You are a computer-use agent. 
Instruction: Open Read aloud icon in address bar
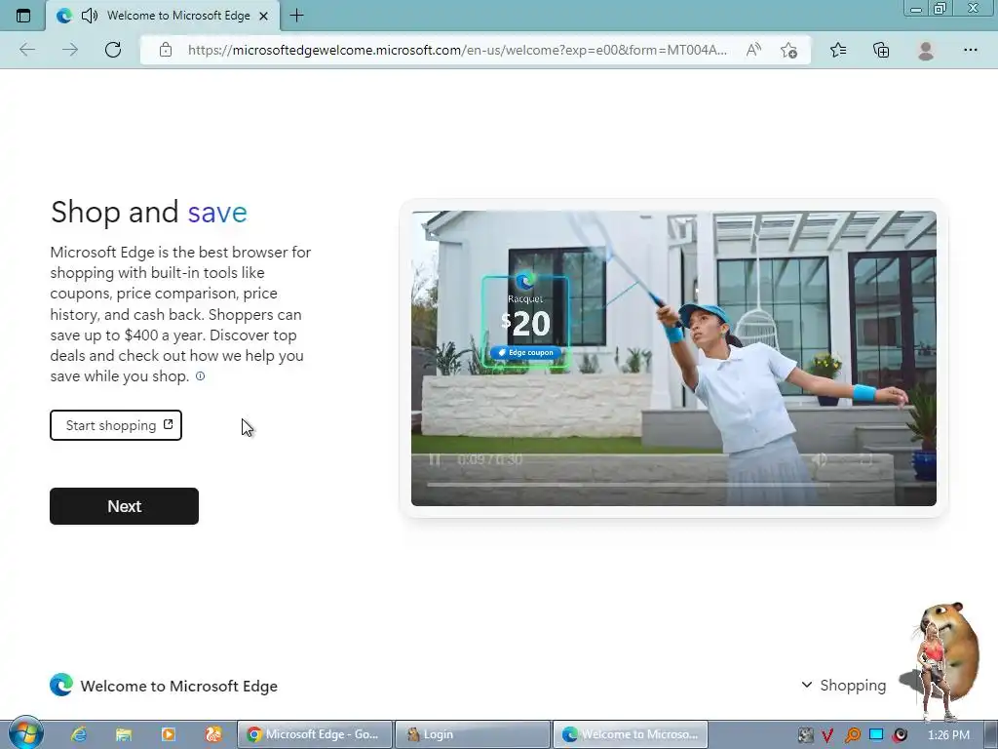click(753, 50)
